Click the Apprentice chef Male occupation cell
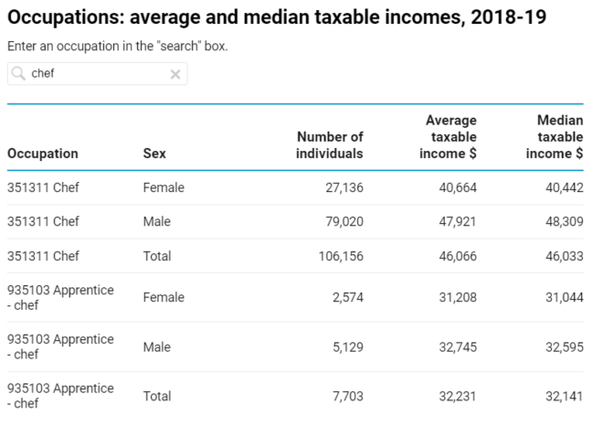The width and height of the screenshot is (603, 426). pos(60,346)
